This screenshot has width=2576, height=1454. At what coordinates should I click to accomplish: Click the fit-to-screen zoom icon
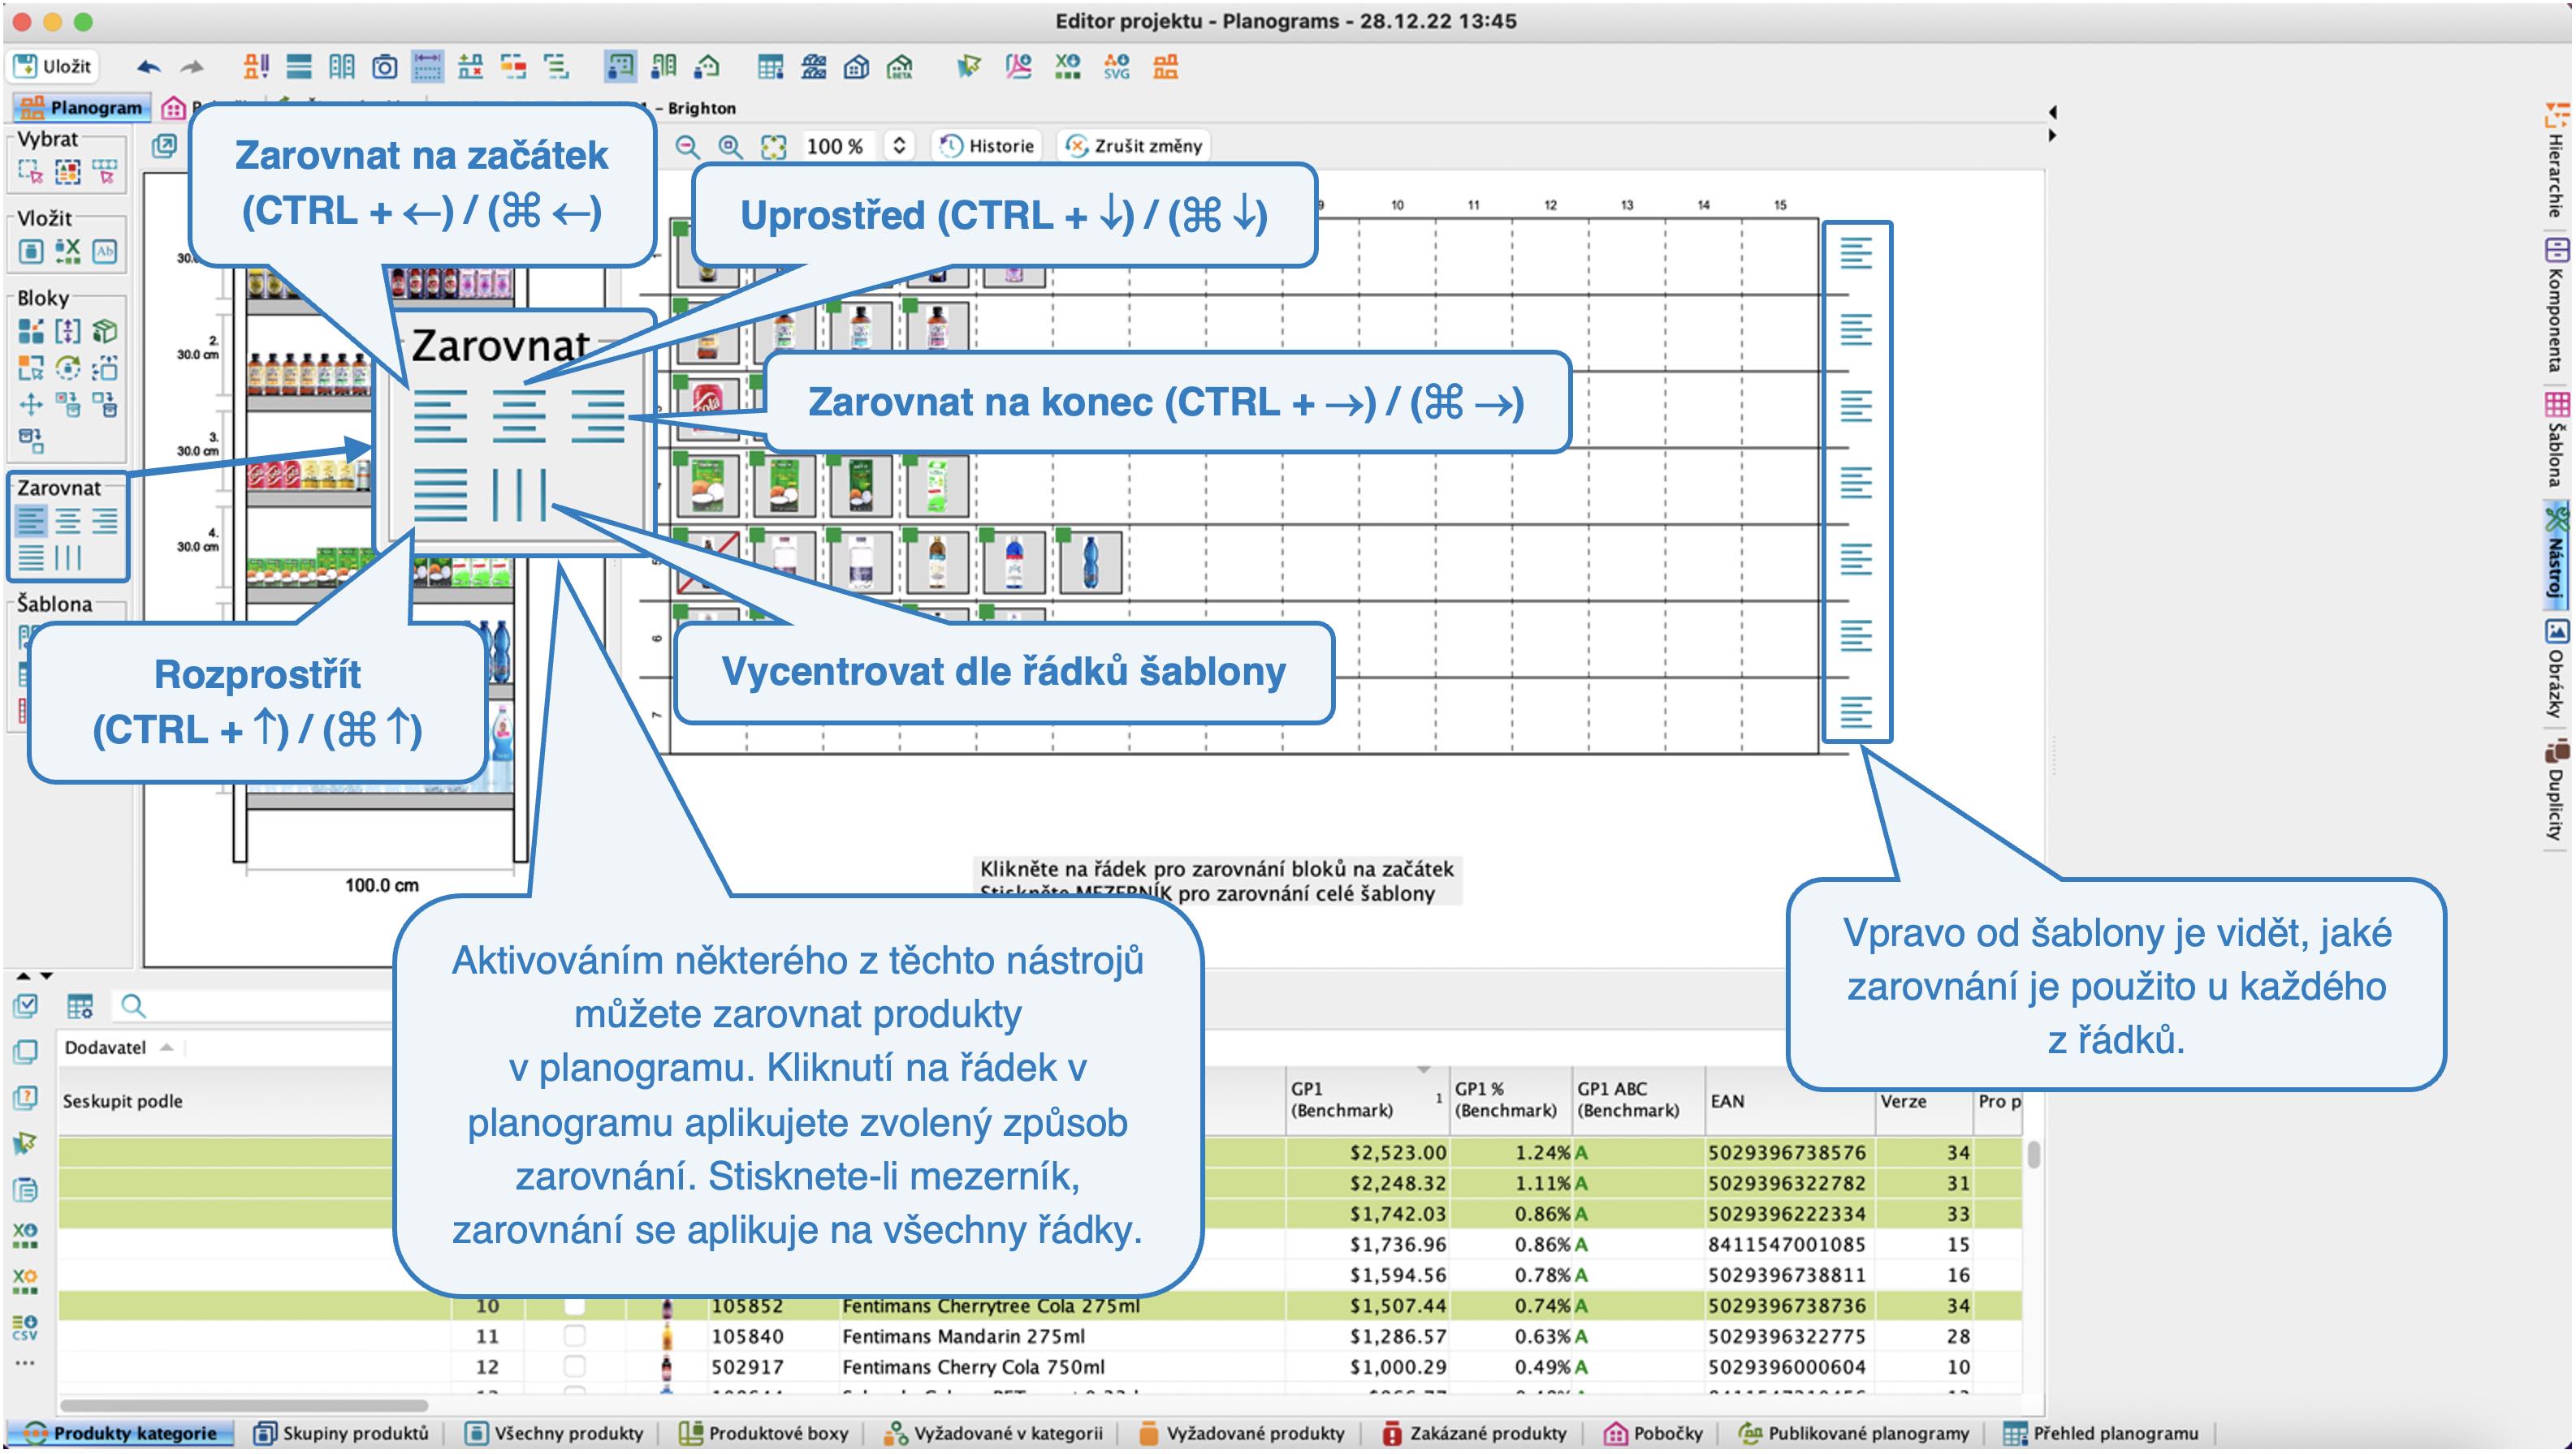773,146
